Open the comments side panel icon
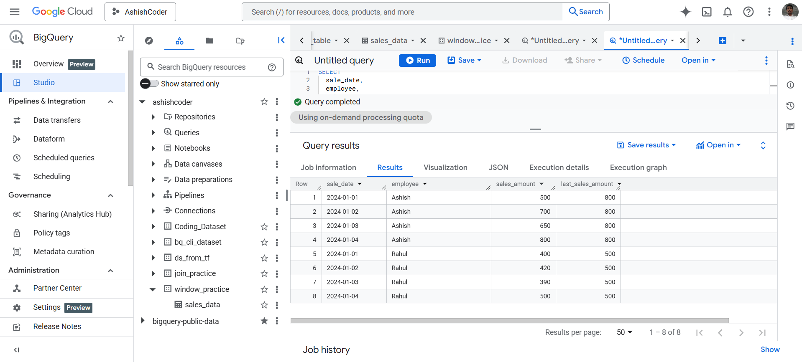Screen dimensions: 802x362 tap(790, 127)
